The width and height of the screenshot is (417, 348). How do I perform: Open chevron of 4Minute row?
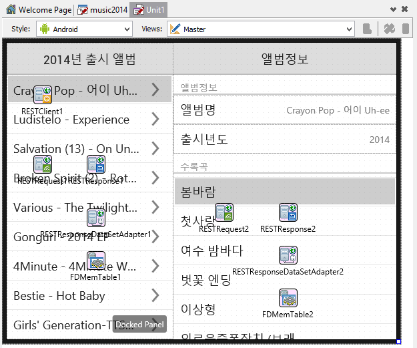155,266
